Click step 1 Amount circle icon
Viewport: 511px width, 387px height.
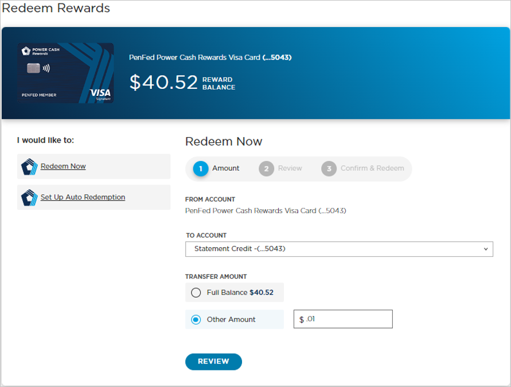pos(200,169)
